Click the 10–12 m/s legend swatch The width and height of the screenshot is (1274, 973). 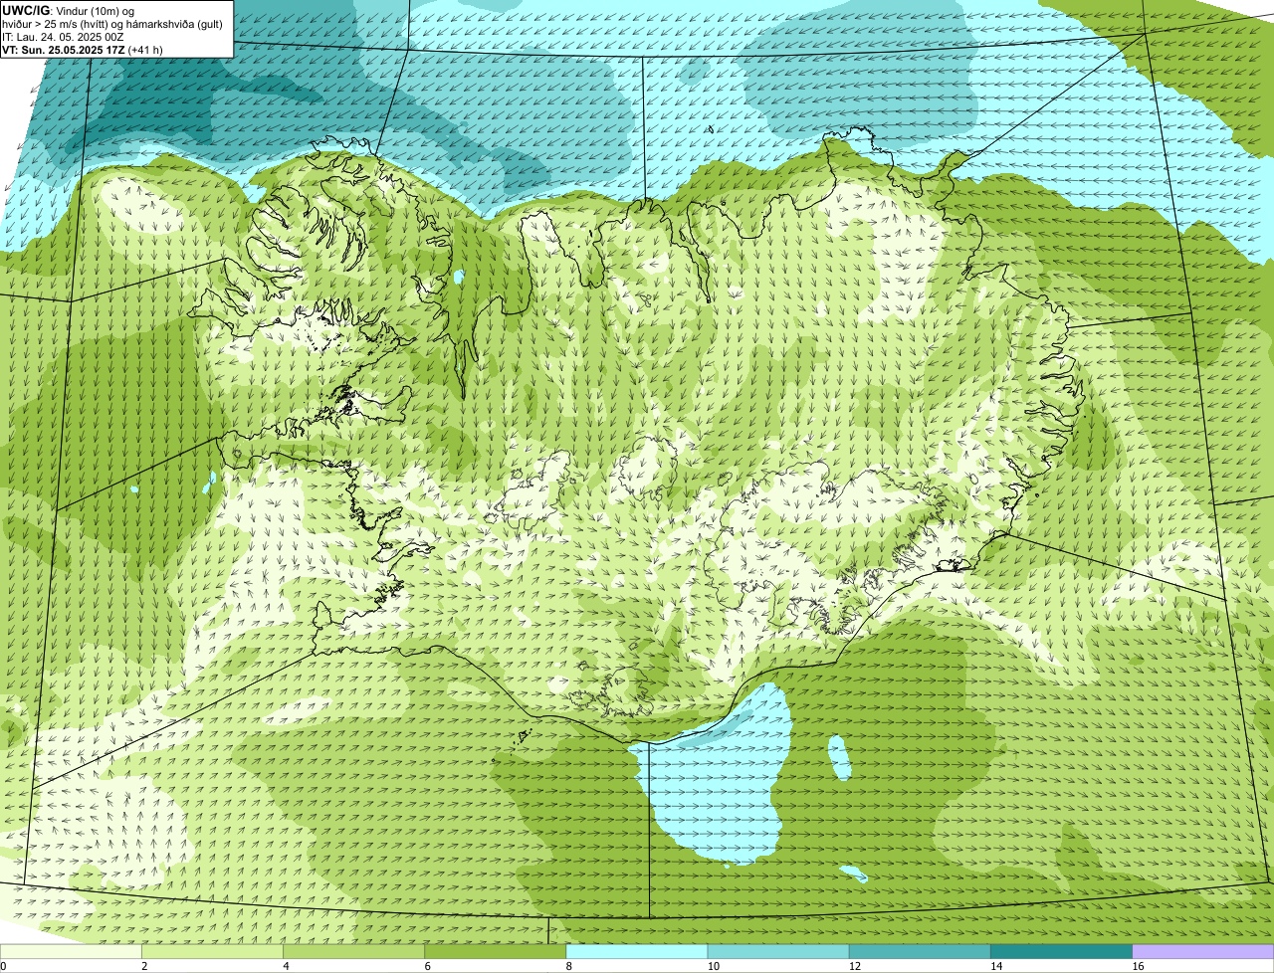pyautogui.click(x=778, y=952)
